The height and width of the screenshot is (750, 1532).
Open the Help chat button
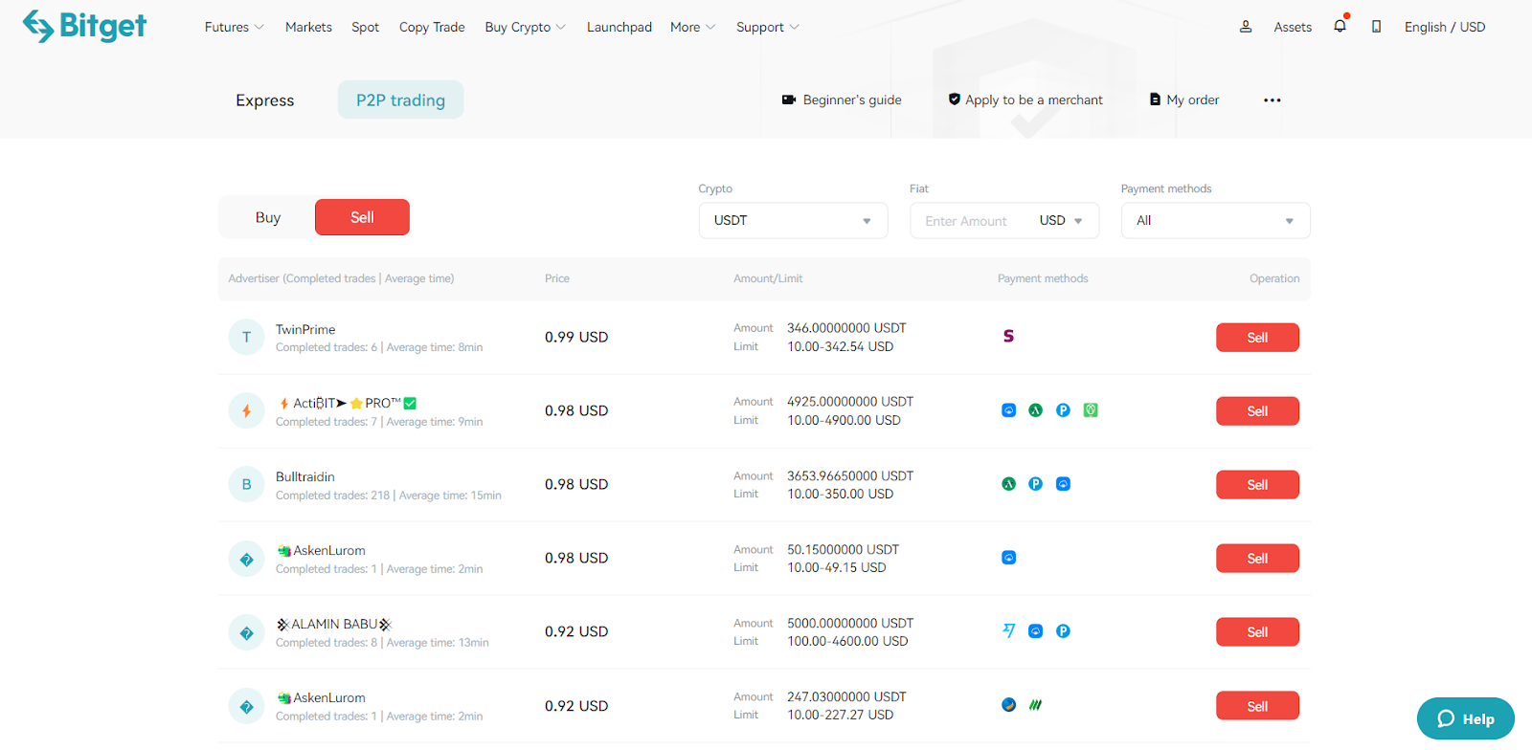click(x=1465, y=718)
